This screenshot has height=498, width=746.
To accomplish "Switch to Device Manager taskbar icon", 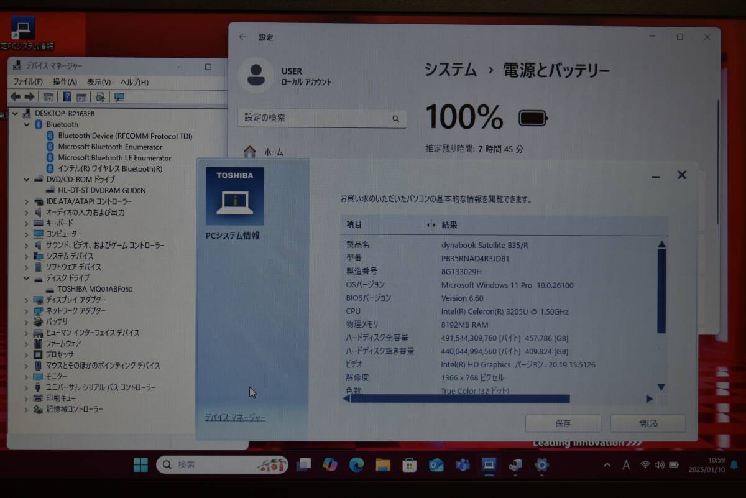I will click(515, 464).
